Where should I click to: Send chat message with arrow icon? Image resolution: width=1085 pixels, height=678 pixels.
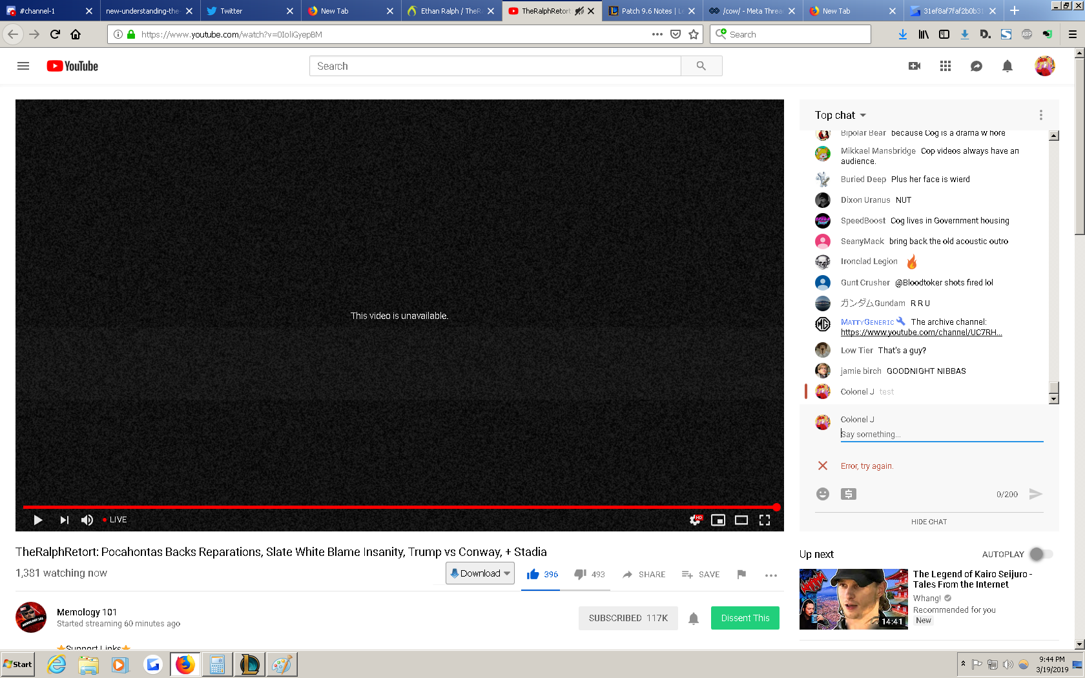click(1036, 494)
